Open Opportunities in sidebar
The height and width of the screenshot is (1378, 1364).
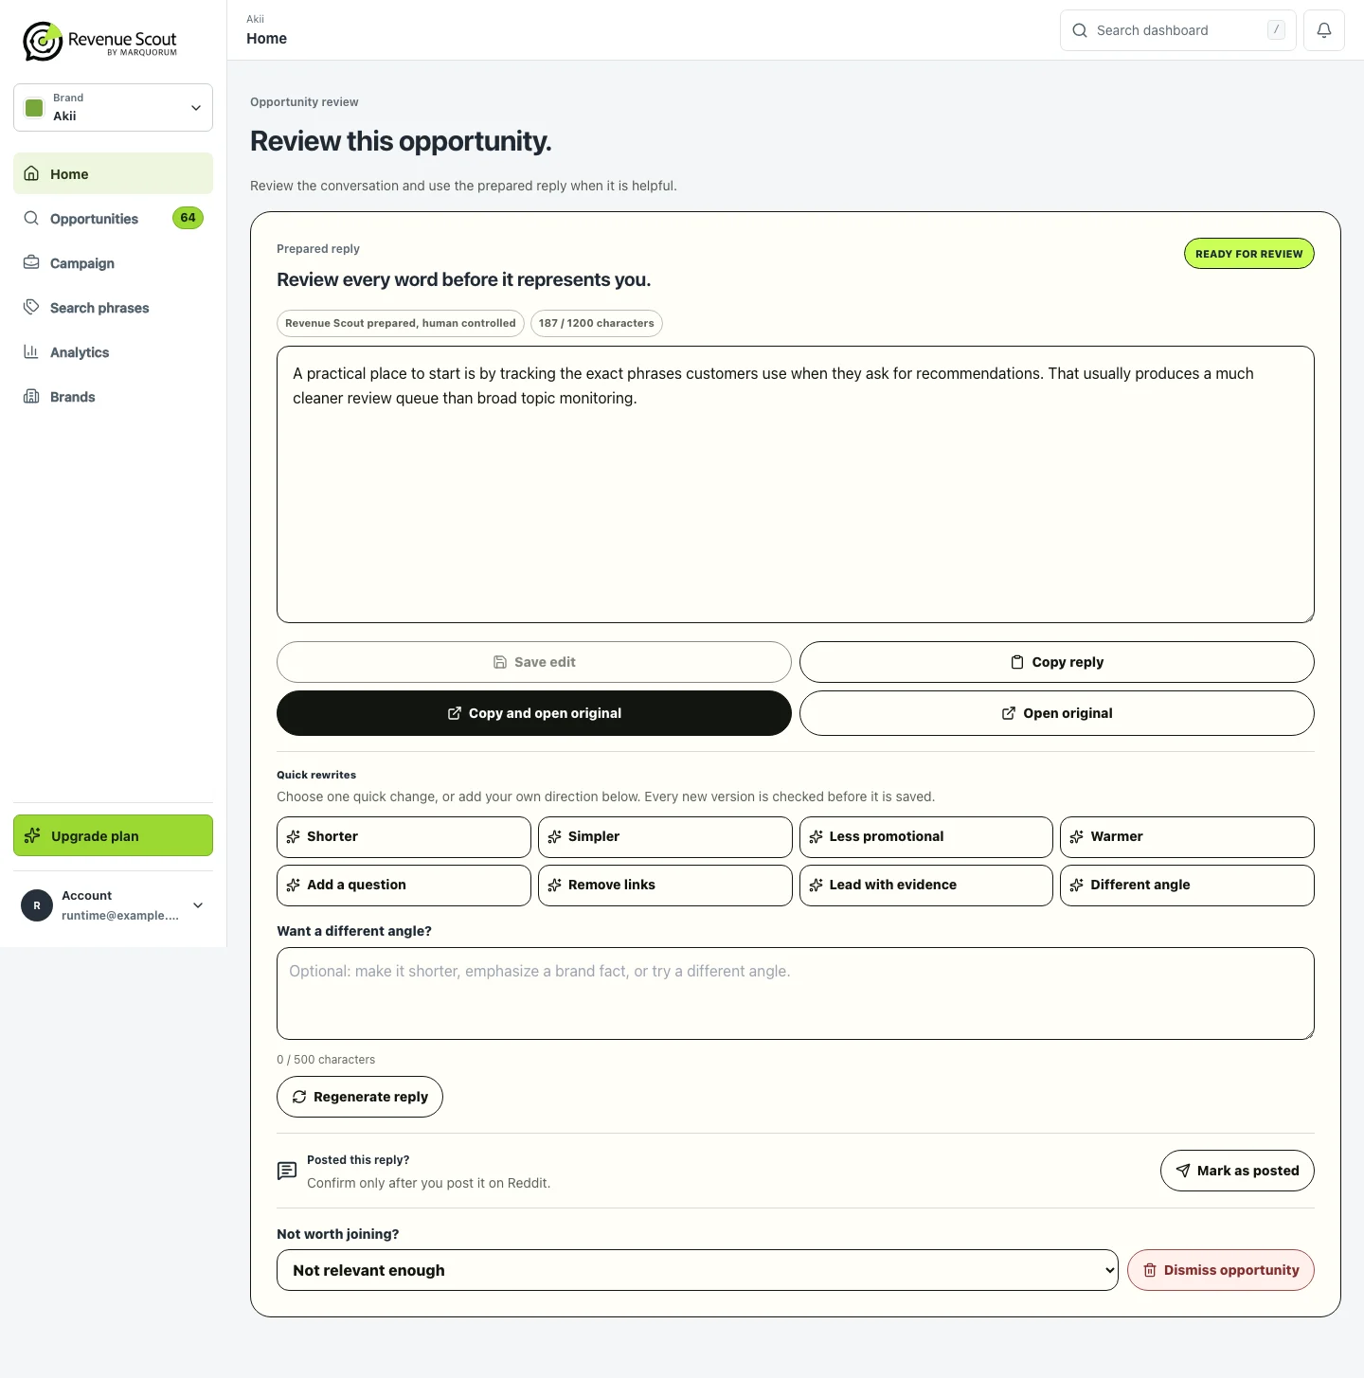[x=113, y=219]
